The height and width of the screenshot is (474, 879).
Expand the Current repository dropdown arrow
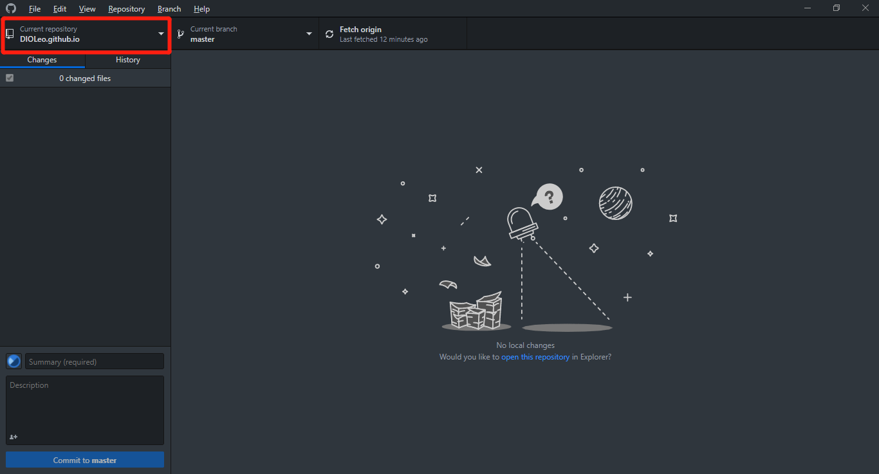[161, 34]
